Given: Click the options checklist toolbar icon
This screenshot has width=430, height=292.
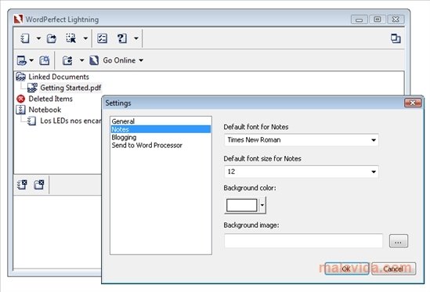Looking at the screenshot, I should pos(103,38).
